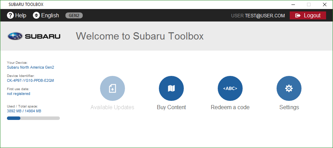
Task: Log out with the Logout button
Action: tap(308, 15)
